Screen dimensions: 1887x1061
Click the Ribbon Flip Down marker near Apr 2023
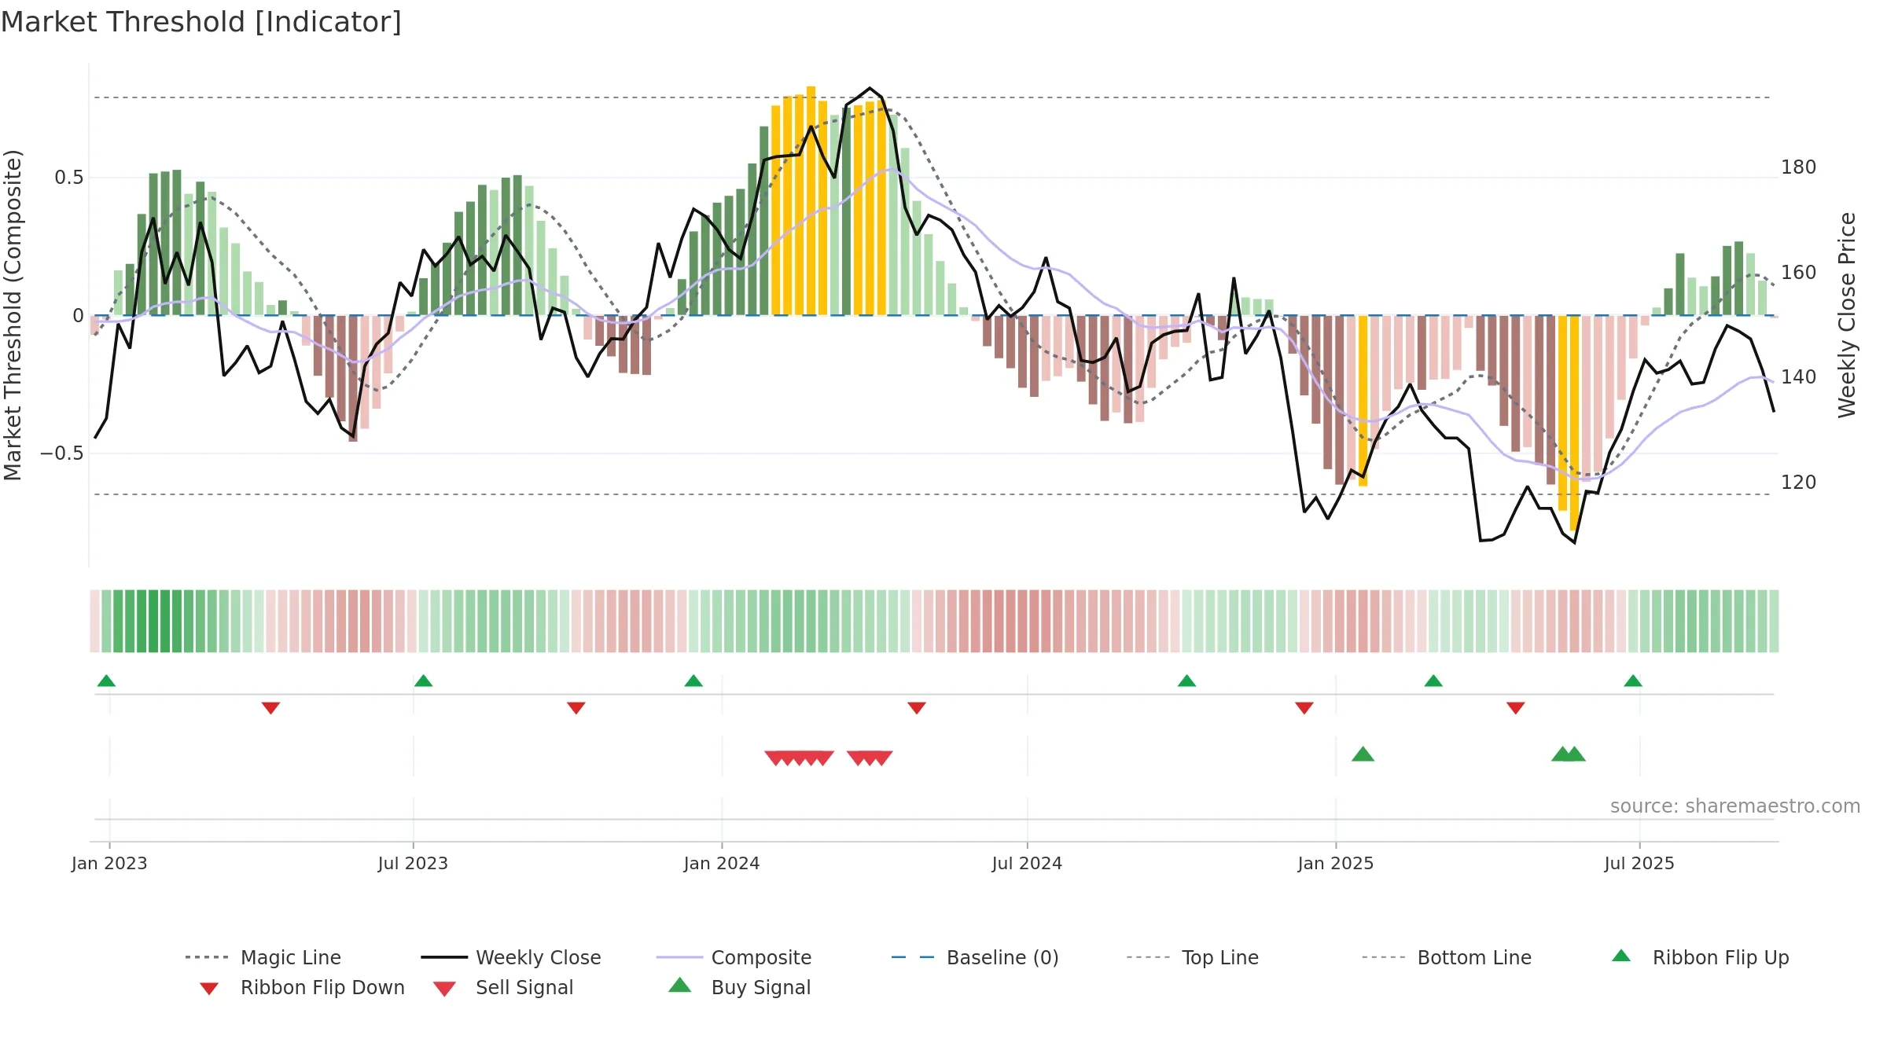[x=270, y=708]
